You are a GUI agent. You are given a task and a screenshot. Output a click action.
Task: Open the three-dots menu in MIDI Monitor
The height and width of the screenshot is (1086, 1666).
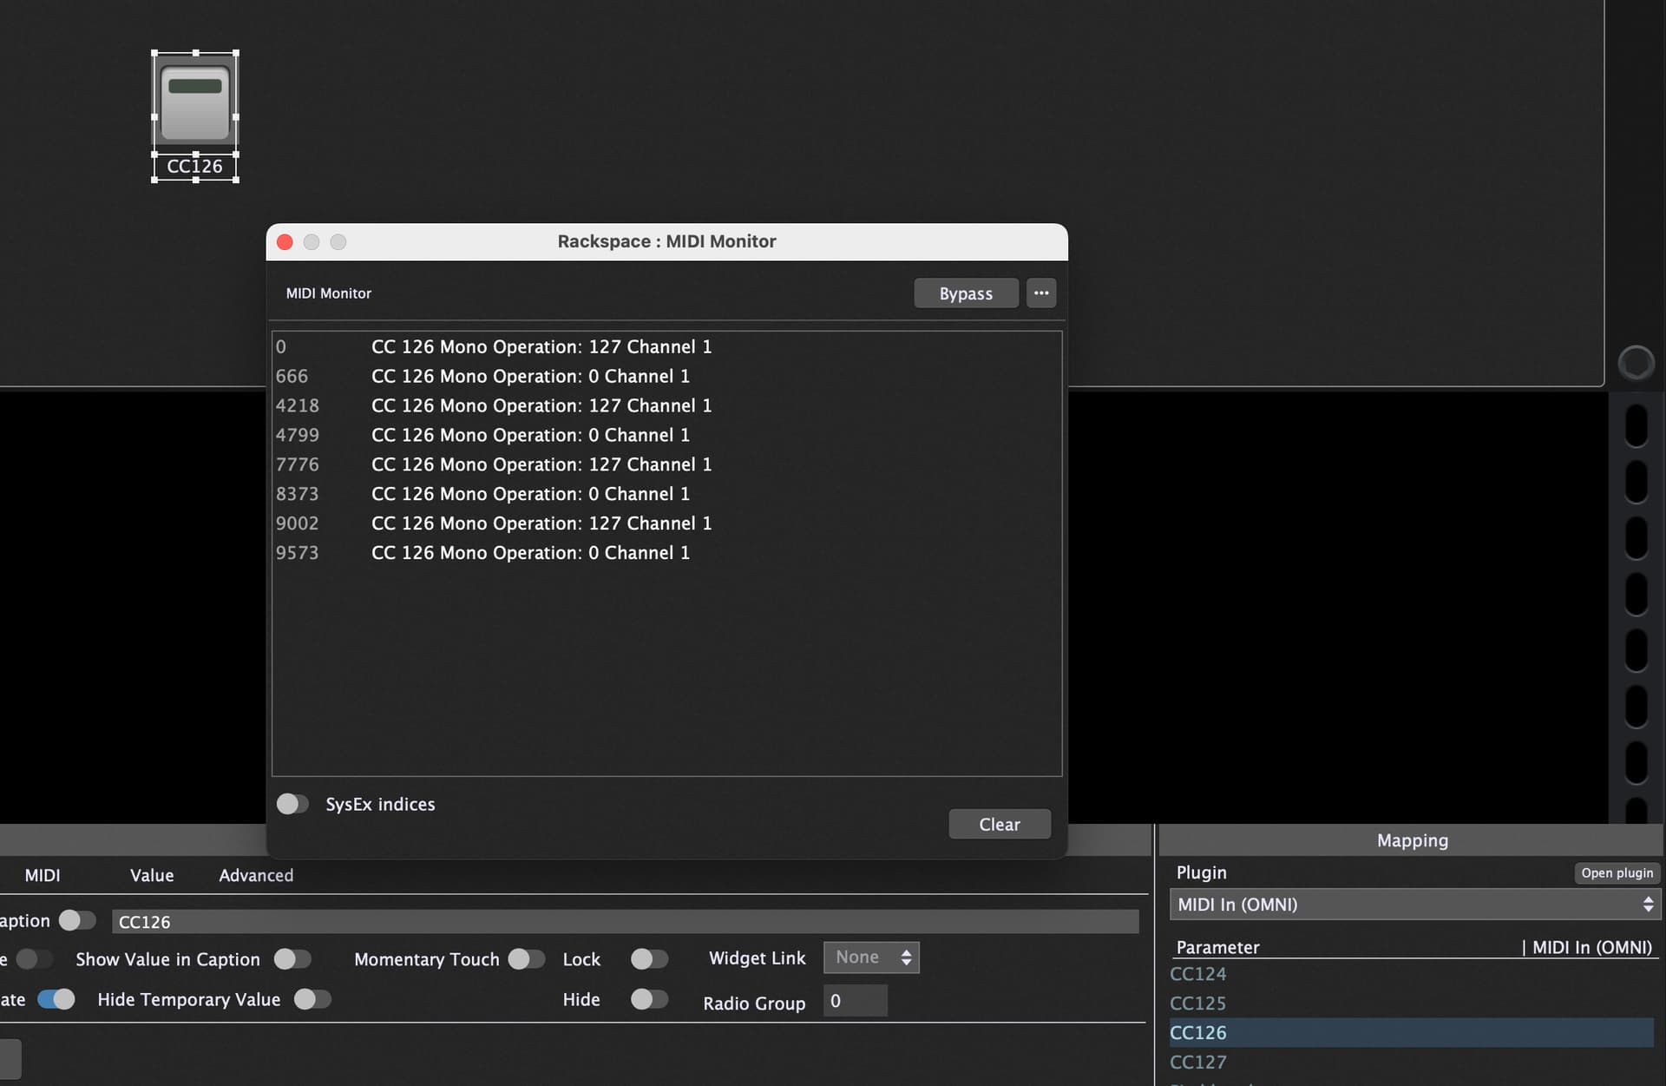[x=1040, y=293]
